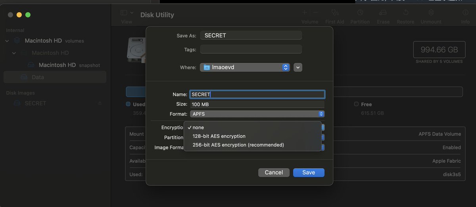Image resolution: width=476 pixels, height=207 pixels.
Task: Click the Tags input field
Action: 251,49
